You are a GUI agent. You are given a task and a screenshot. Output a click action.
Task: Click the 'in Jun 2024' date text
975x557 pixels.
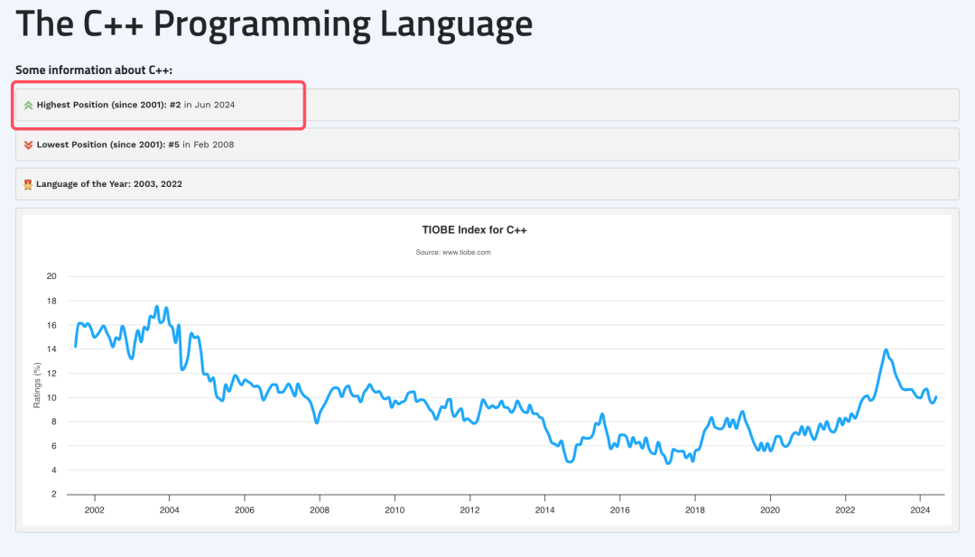pyautogui.click(x=209, y=105)
